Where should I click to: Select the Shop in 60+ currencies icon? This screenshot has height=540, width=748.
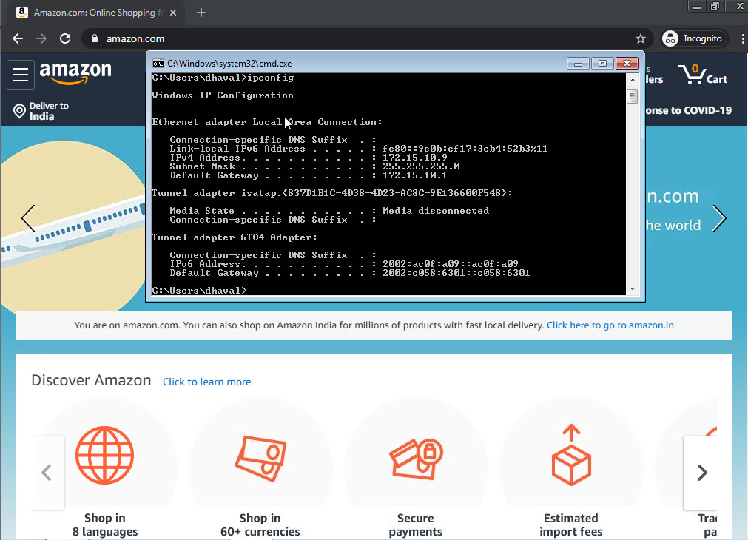(260, 458)
